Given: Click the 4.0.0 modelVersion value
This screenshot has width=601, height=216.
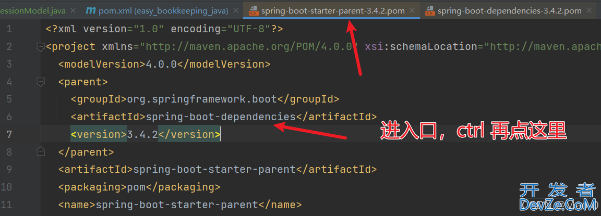Looking at the screenshot, I should [161, 64].
